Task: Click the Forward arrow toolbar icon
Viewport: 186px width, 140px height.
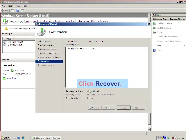Action: (x=7, y=10)
